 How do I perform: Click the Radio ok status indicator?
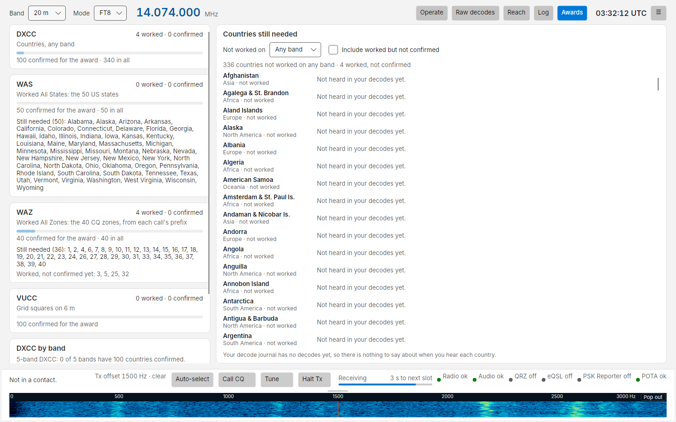[x=452, y=377]
